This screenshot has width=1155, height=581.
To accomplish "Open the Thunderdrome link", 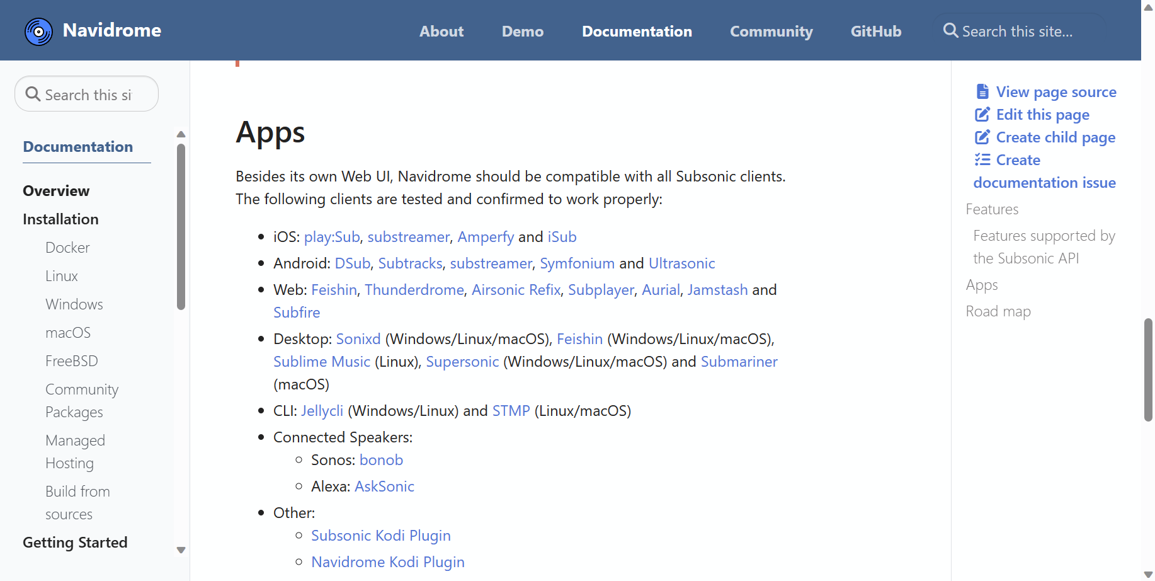I will click(x=414, y=290).
